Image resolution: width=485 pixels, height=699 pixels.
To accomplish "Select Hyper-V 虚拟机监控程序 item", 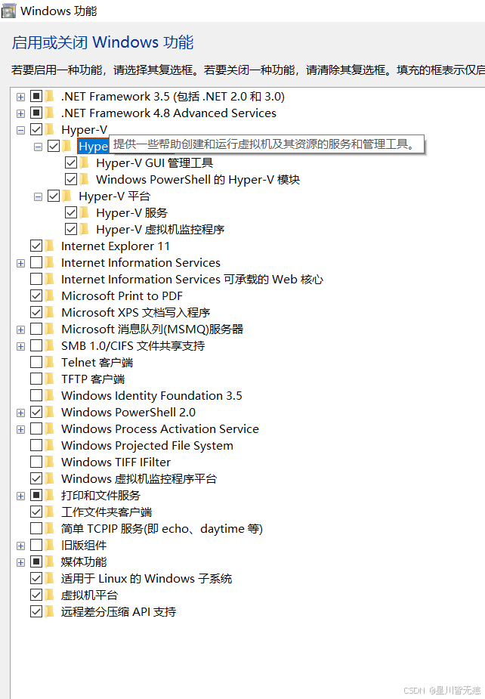I will tap(160, 229).
